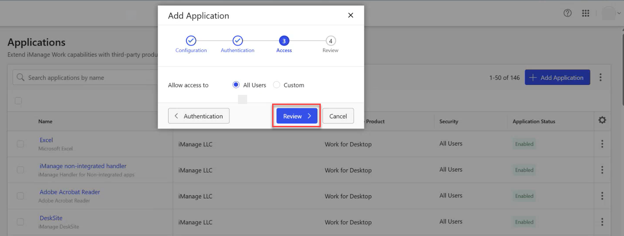This screenshot has height=236, width=624.
Task: Open row actions for iManage non-integrated handler
Action: [x=602, y=170]
